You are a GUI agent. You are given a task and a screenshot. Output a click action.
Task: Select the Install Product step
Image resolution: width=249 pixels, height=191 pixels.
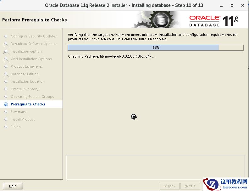23,119
